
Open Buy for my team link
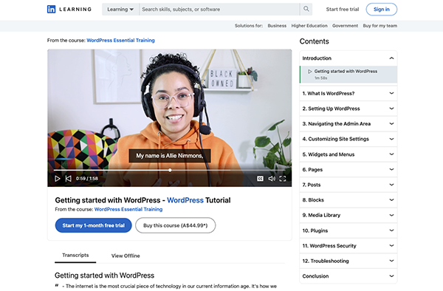pos(380,26)
